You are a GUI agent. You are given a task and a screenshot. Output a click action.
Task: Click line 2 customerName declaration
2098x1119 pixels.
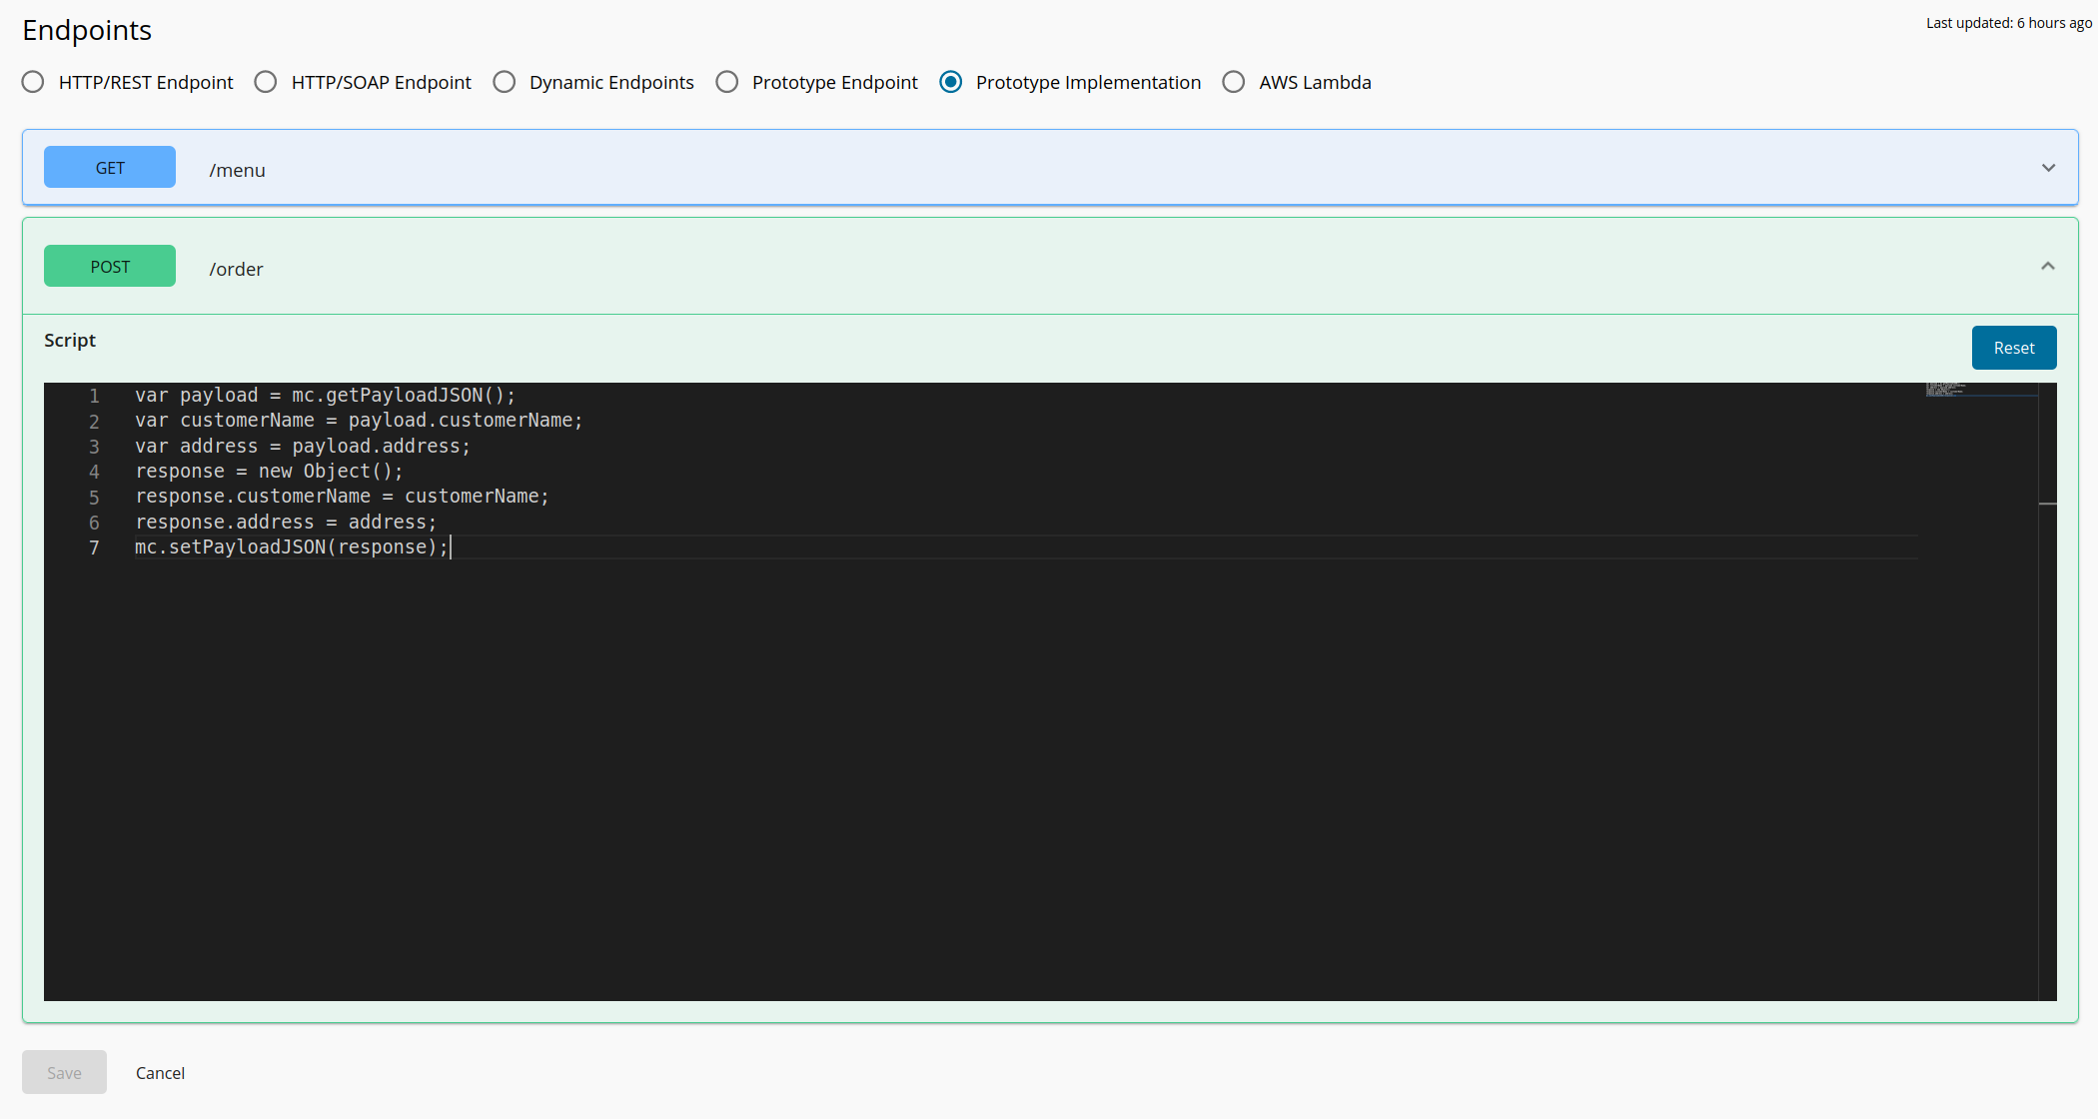point(359,421)
